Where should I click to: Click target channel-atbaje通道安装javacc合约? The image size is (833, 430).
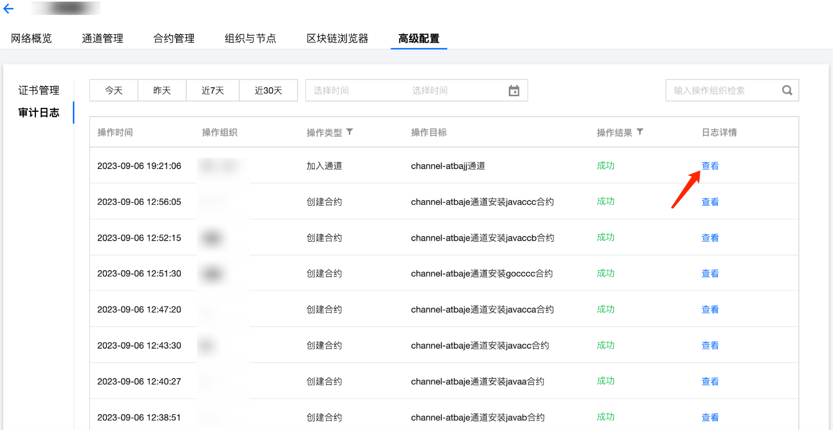[x=480, y=345]
